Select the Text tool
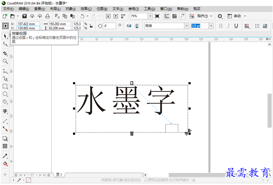 (5, 111)
